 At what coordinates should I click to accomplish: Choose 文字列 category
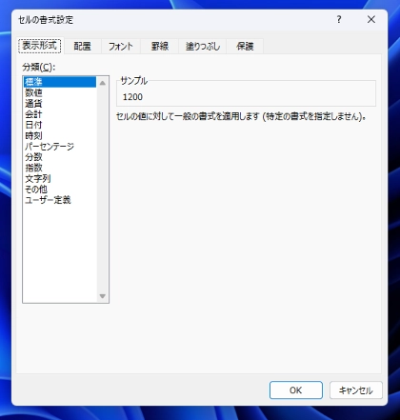pyautogui.click(x=60, y=179)
